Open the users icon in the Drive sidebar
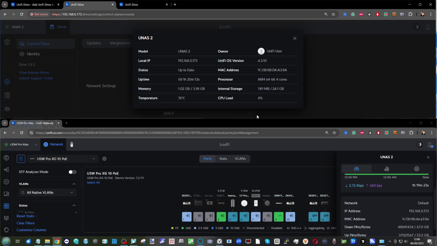This screenshot has width=437, height=246. [x=7, y=109]
